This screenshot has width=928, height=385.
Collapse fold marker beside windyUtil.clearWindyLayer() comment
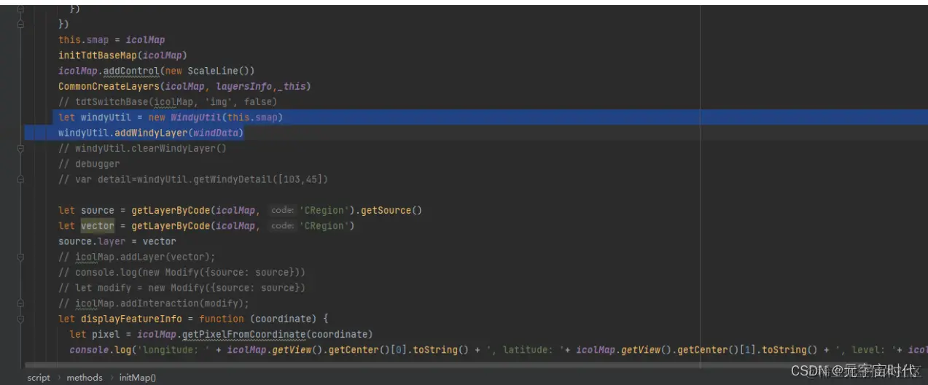[x=20, y=148]
